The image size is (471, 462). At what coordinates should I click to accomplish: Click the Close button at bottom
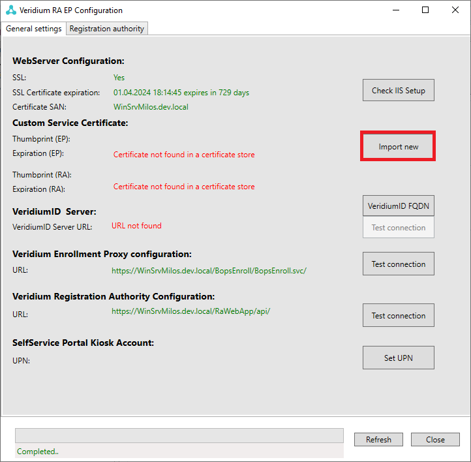coord(435,440)
